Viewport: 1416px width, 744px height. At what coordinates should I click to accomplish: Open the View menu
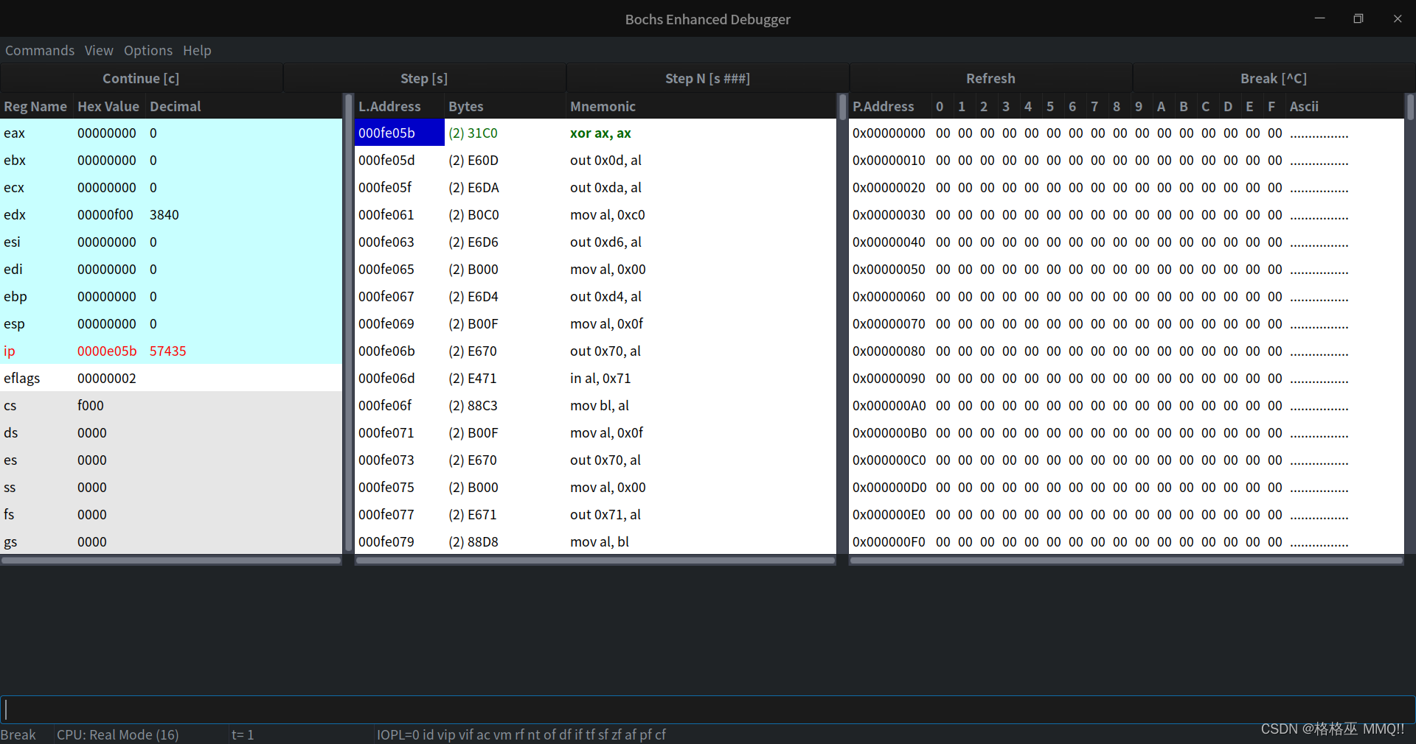[99, 50]
